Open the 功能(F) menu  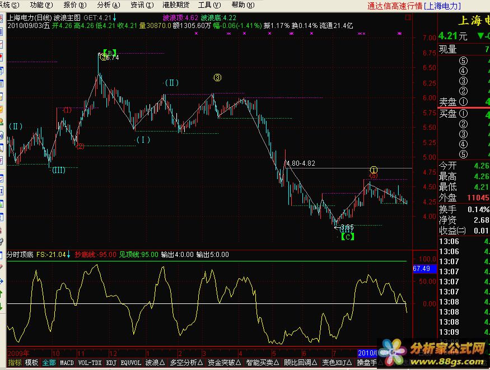pyautogui.click(x=41, y=5)
